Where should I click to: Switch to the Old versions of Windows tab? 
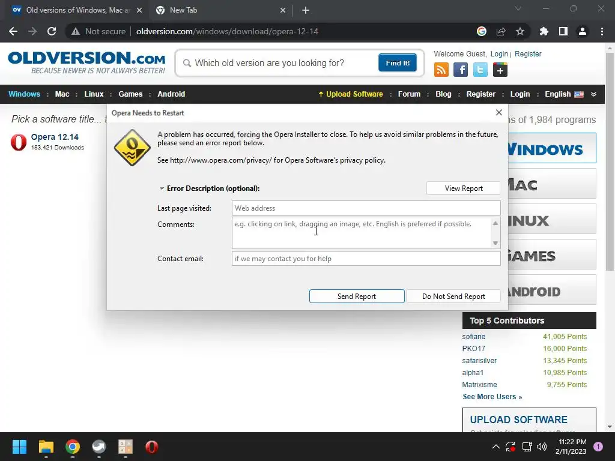(x=76, y=10)
